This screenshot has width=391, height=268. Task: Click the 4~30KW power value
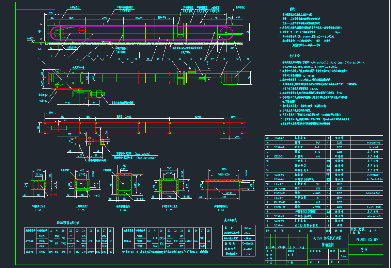click(248, 249)
